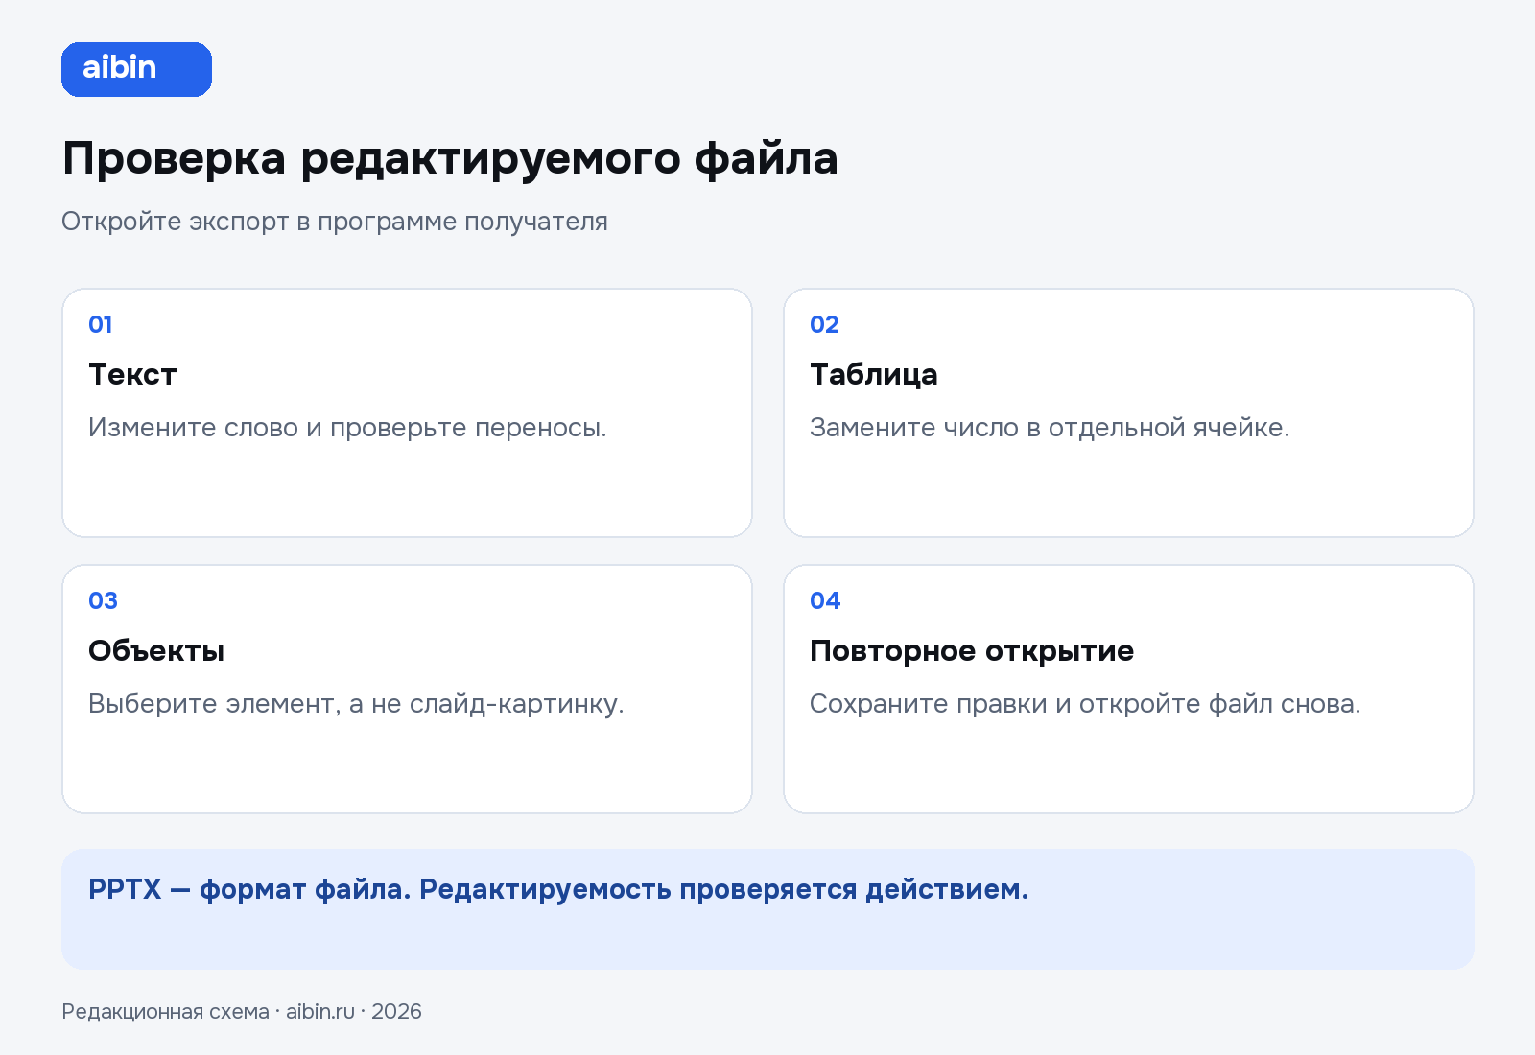Click the footer line "Редакционная схема · aibin.ru · 2026"
The width and height of the screenshot is (1535, 1055).
242,1012
